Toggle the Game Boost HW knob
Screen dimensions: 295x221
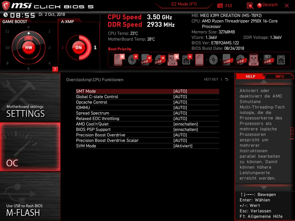pyautogui.click(x=29, y=47)
